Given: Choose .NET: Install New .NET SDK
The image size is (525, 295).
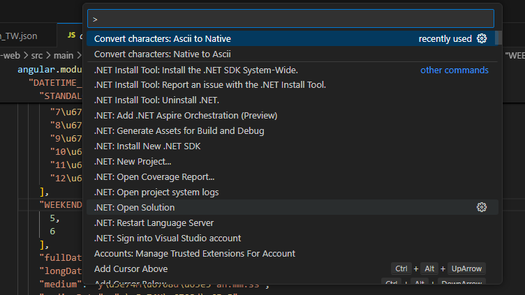Looking at the screenshot, I should [293, 146].
